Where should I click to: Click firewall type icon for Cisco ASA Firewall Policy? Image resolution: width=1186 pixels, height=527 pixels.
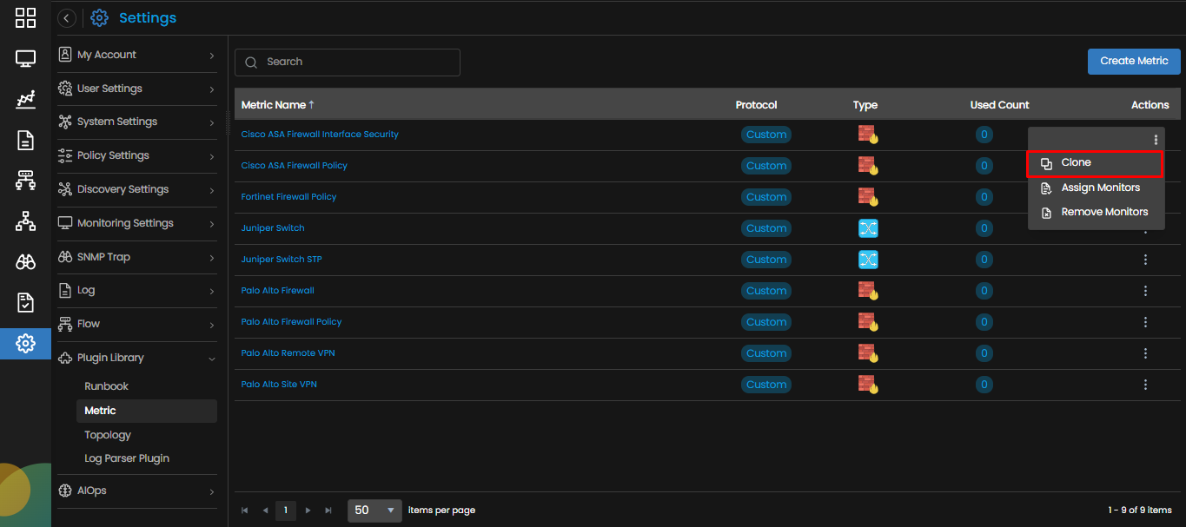tap(868, 165)
